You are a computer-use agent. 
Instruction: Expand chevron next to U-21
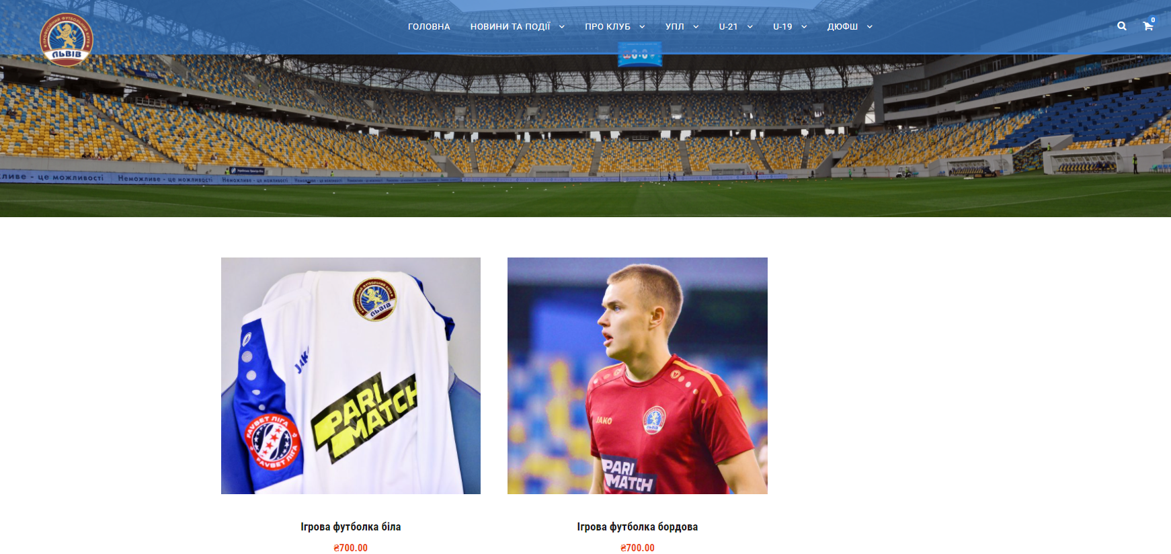(x=750, y=27)
